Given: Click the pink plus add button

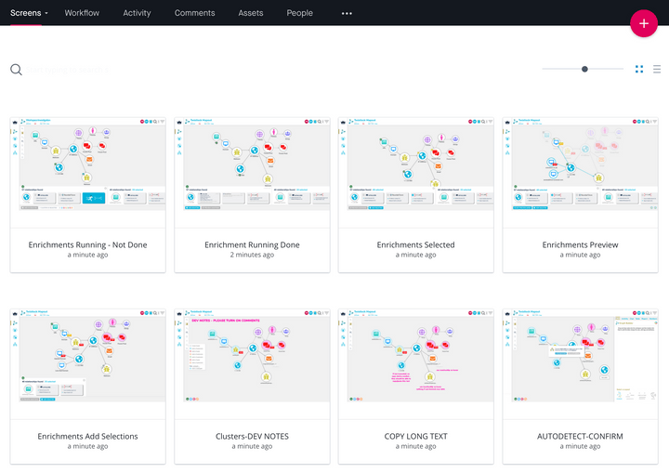Looking at the screenshot, I should pos(643,23).
